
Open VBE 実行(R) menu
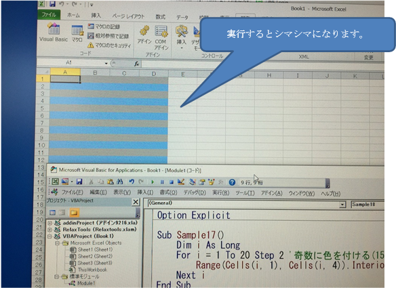click(221, 193)
